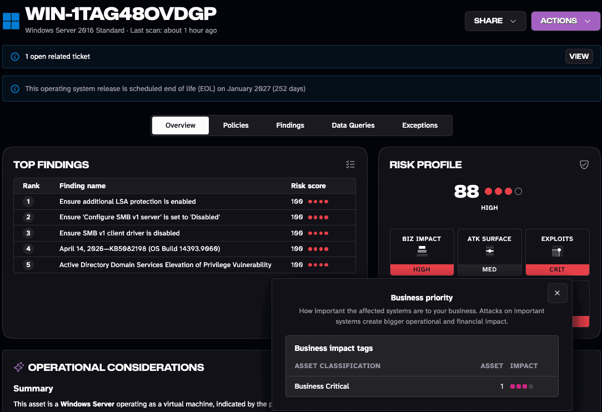The image size is (602, 412).
Task: Click the Atk Surface slider icon
Action: click(489, 251)
